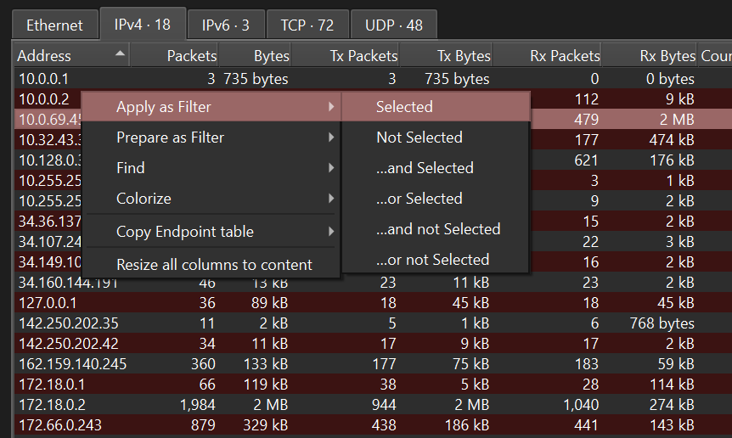The width and height of the screenshot is (732, 438).
Task: Sort by the Packets column header
Action: pos(175,56)
